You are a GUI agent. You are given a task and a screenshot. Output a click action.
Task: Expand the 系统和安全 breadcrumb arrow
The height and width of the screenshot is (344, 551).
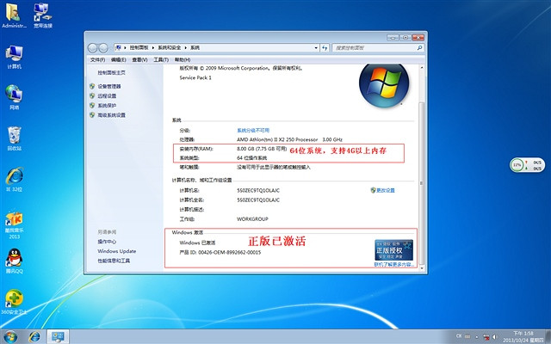point(186,48)
